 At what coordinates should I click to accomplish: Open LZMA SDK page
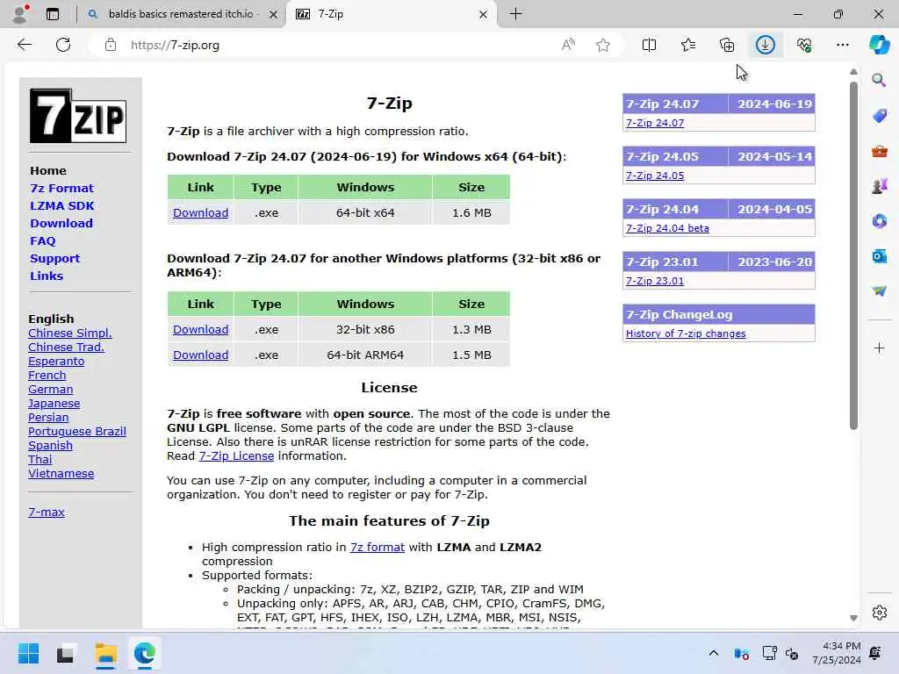(x=62, y=205)
